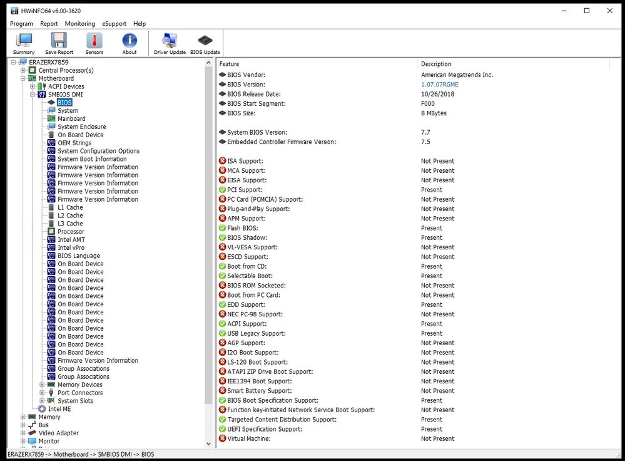Open the Report menu
Viewport: 625px width, 461px height.
click(49, 23)
